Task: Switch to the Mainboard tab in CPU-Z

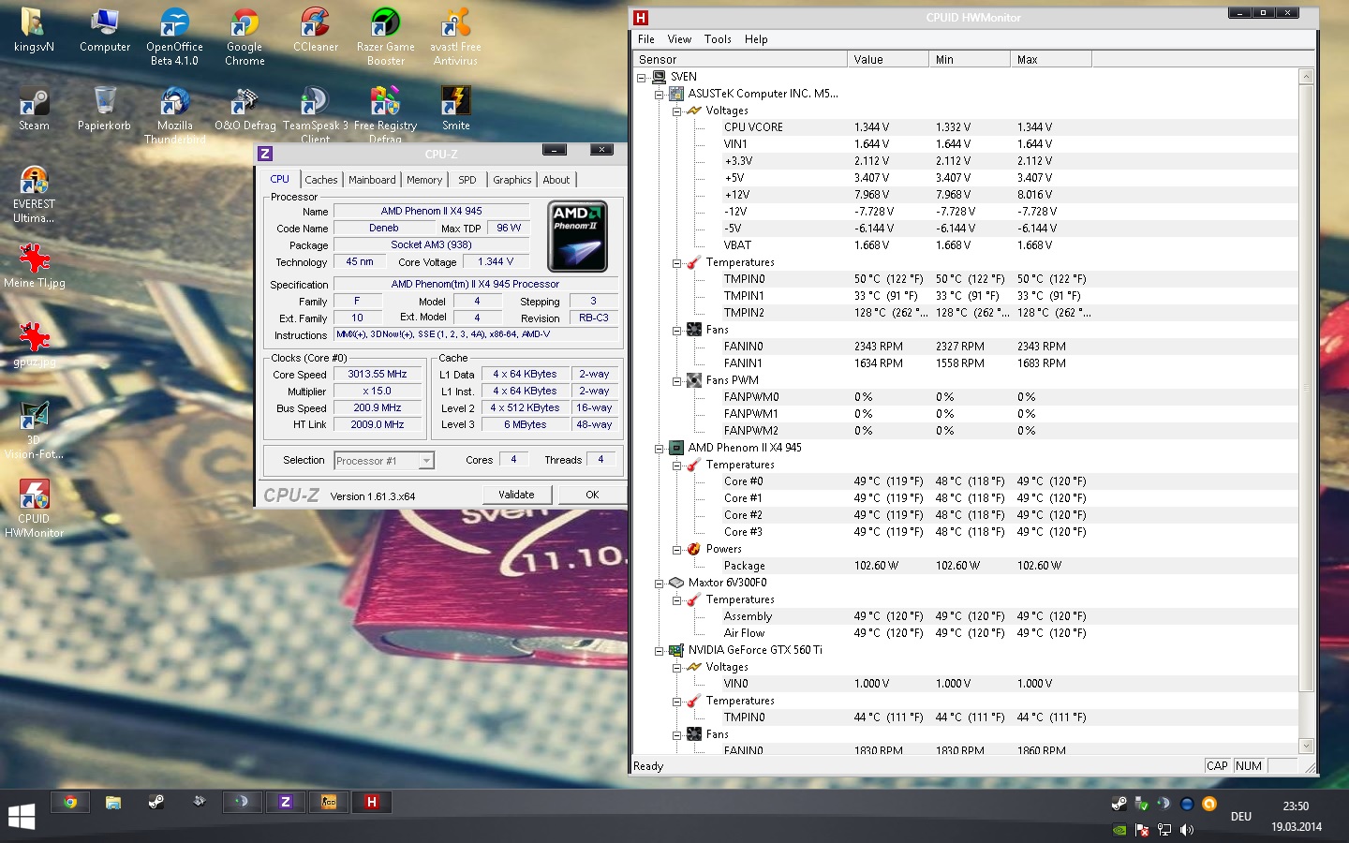Action: click(x=372, y=180)
